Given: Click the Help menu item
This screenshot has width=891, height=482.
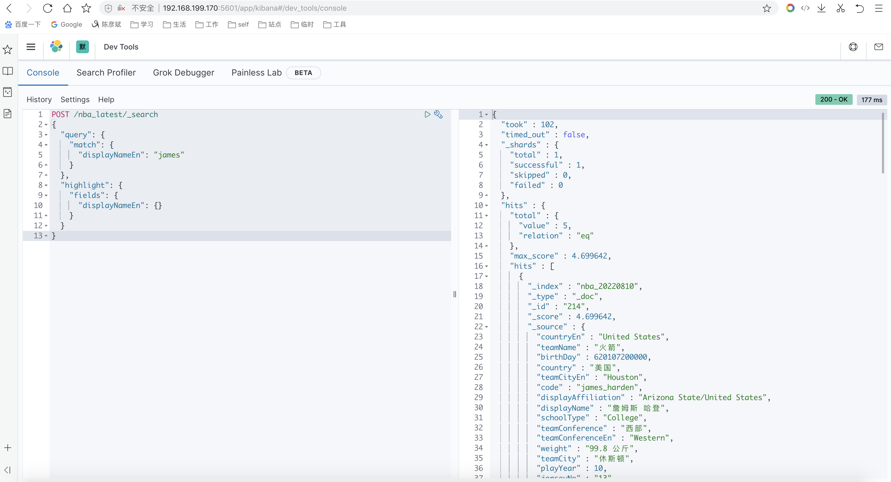Looking at the screenshot, I should pos(106,99).
